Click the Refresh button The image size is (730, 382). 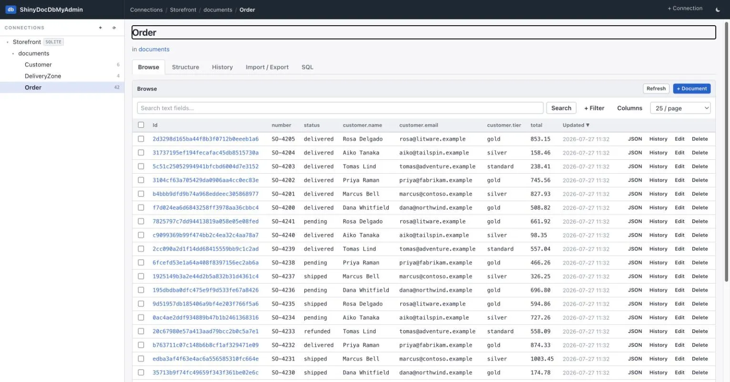(656, 88)
